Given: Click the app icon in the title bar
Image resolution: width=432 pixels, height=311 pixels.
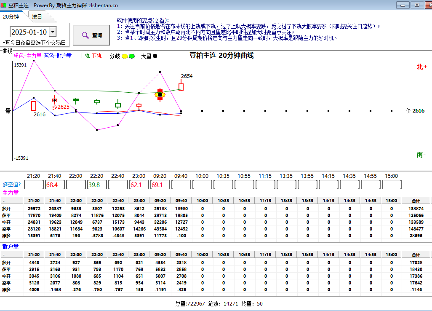Looking at the screenshot, I should [x=4, y=5].
